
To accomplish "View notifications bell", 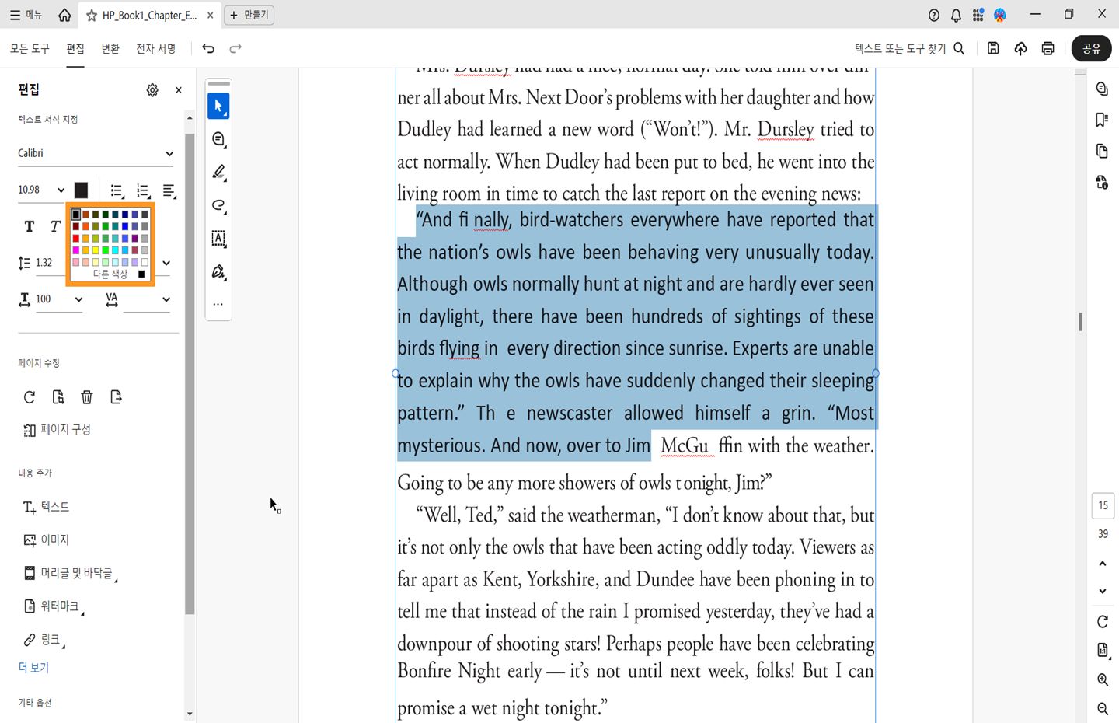I will point(956,15).
